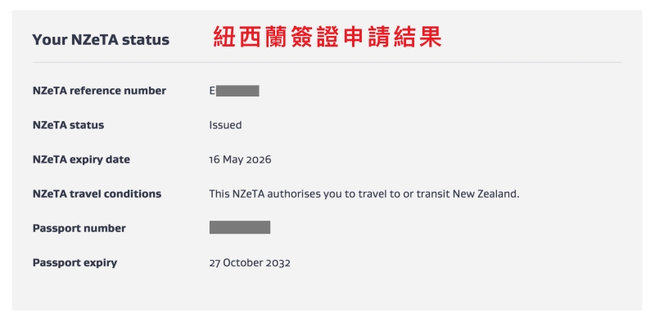Select the 'Passport expiry' label
Image resolution: width=655 pixels, height=322 pixels.
(75, 263)
